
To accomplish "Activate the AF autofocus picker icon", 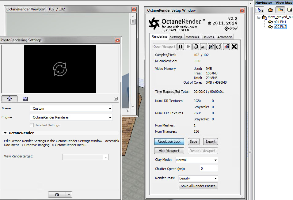I will [203, 47].
